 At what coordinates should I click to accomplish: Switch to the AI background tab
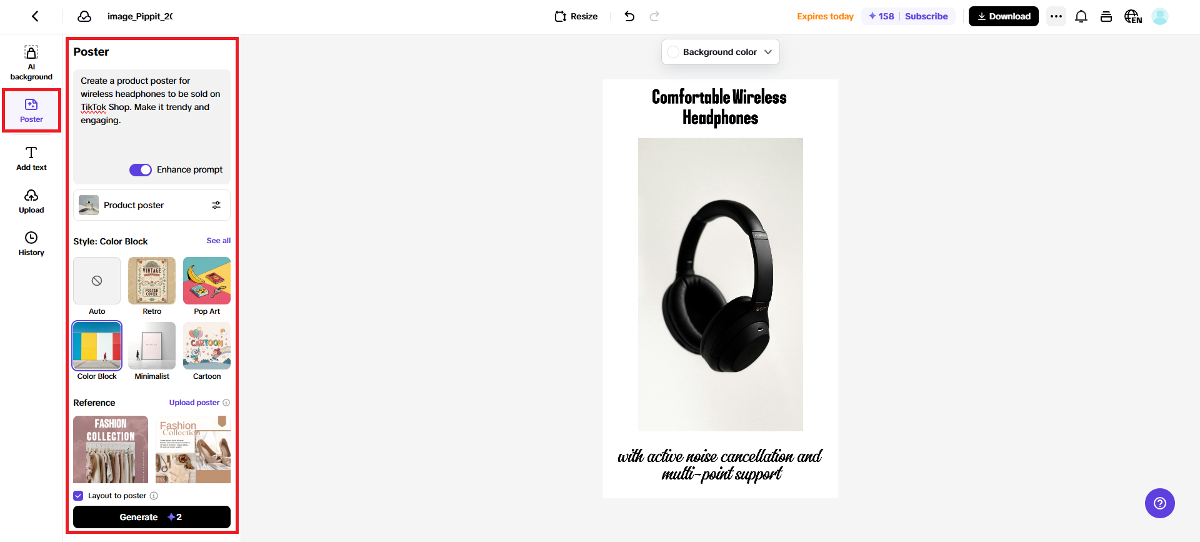31,63
